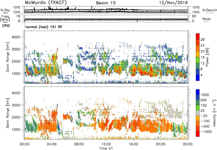
Task: Click the Power [dB] colorbar title
Action: tap(207, 57)
